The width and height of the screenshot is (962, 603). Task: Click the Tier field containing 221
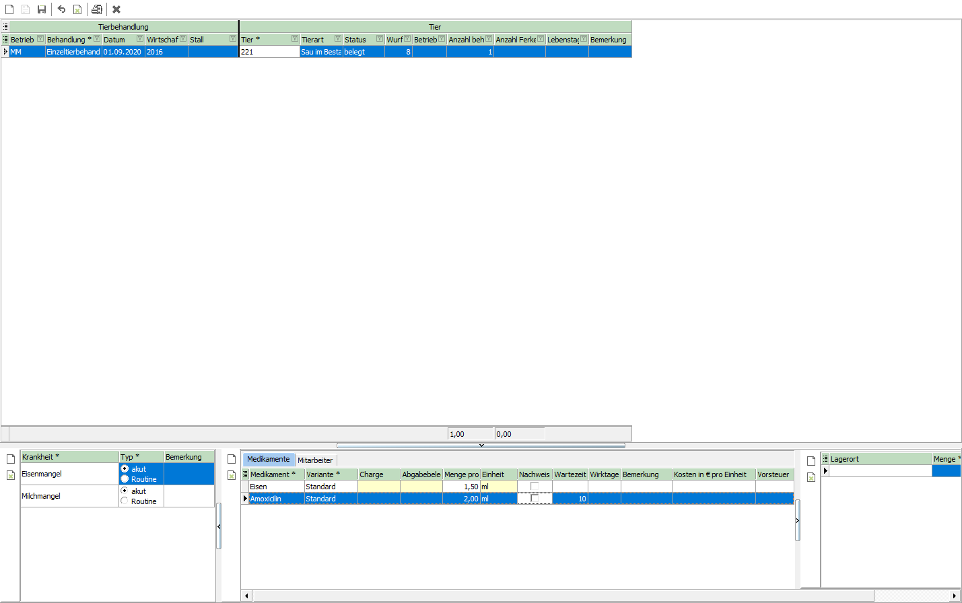(x=269, y=52)
